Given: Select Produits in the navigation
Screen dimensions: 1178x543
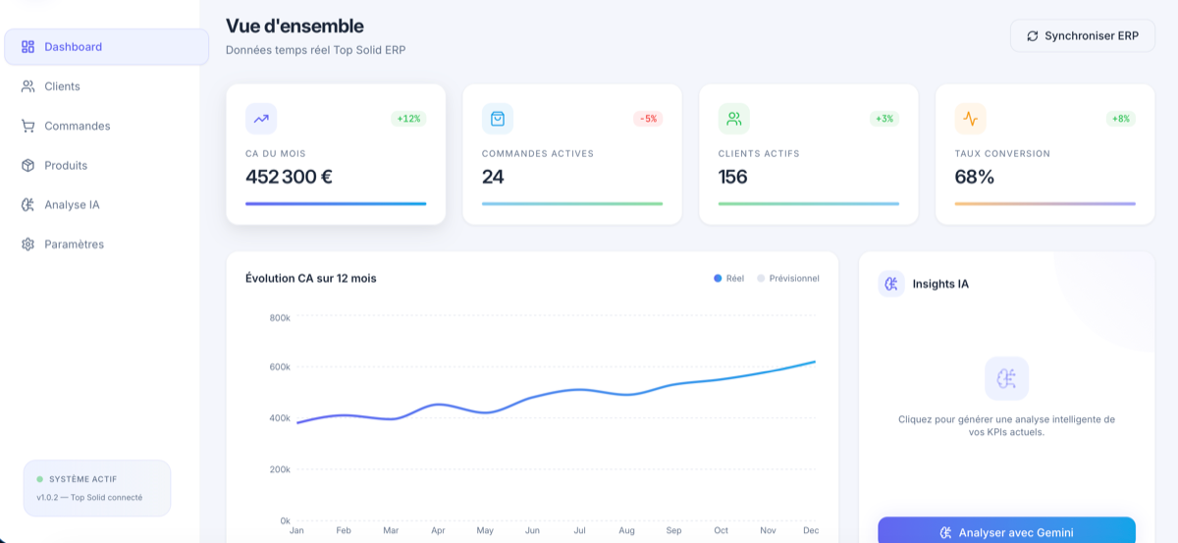Looking at the screenshot, I should click(106, 165).
